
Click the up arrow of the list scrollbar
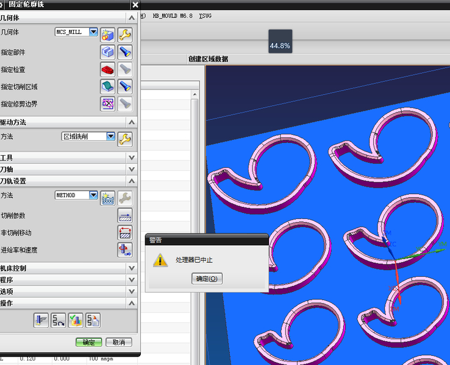(195, 94)
